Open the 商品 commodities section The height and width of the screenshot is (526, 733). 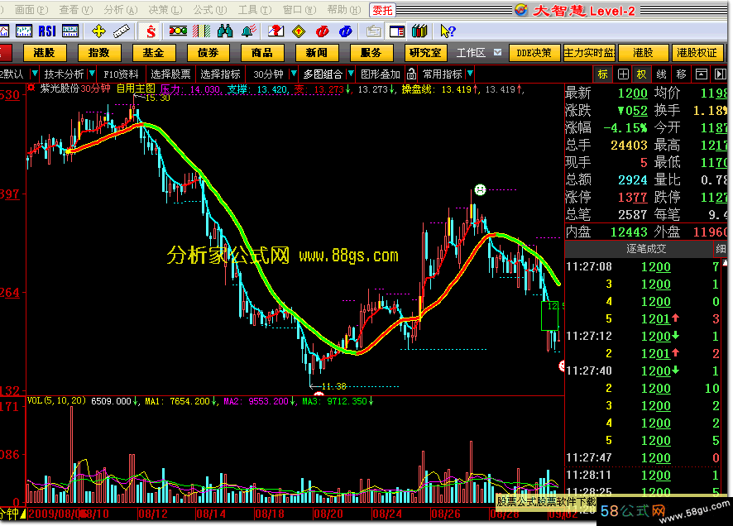pyautogui.click(x=262, y=53)
